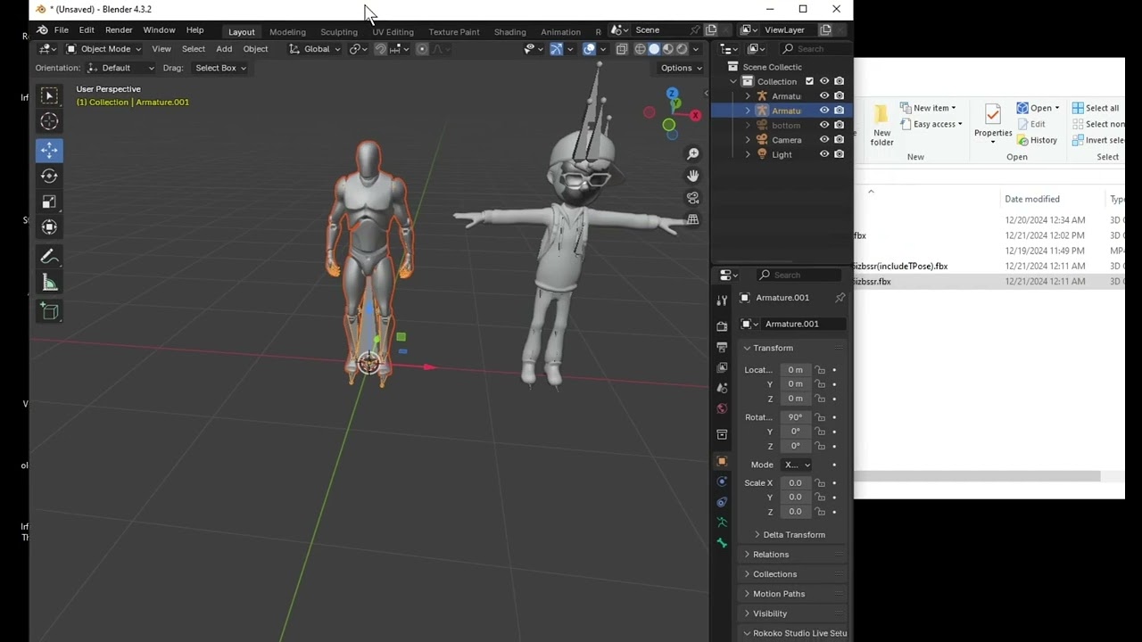Screen dimensions: 1142x642
Task: Select the Transform tool in viewport toolbar
Action: [49, 227]
